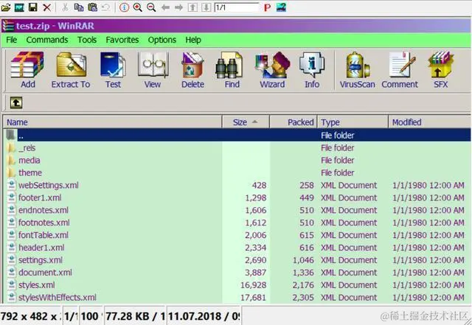Click the packed value 1,336 for document.xml
This screenshot has width=472, height=325.
303,273
